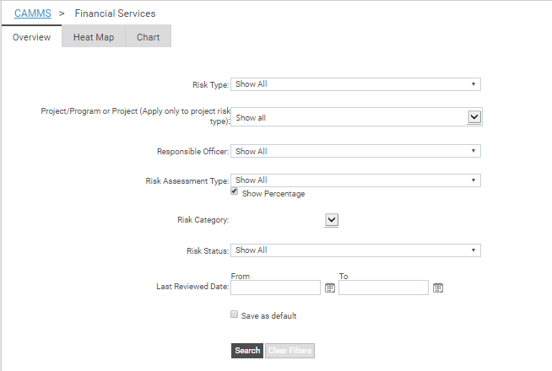Click the From date input field
Screen dimensions: 552x371
coord(275,288)
